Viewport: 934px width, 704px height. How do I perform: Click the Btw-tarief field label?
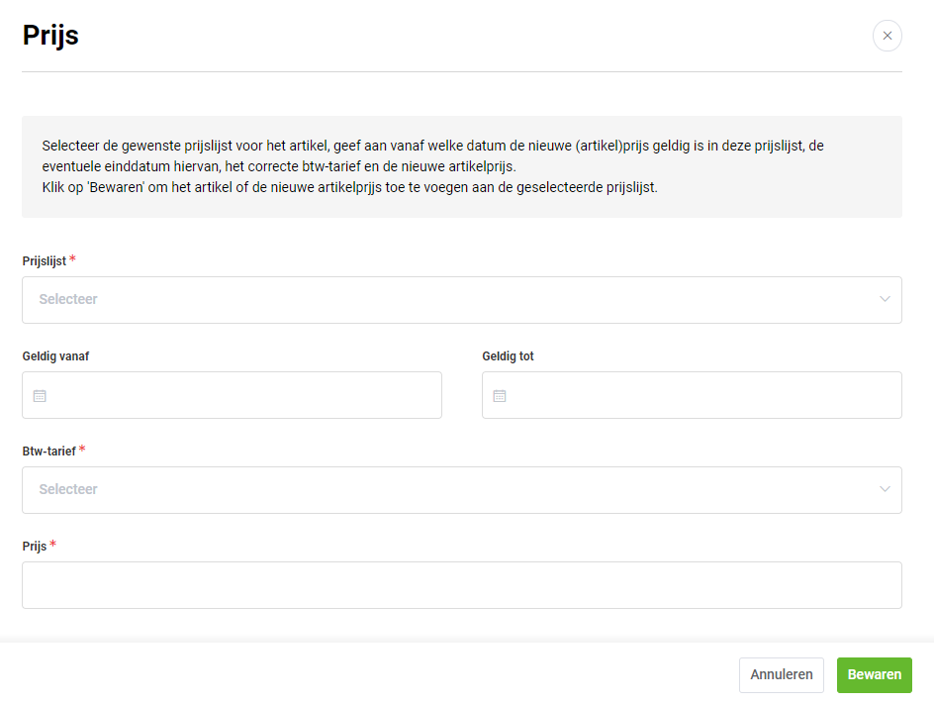click(x=48, y=452)
